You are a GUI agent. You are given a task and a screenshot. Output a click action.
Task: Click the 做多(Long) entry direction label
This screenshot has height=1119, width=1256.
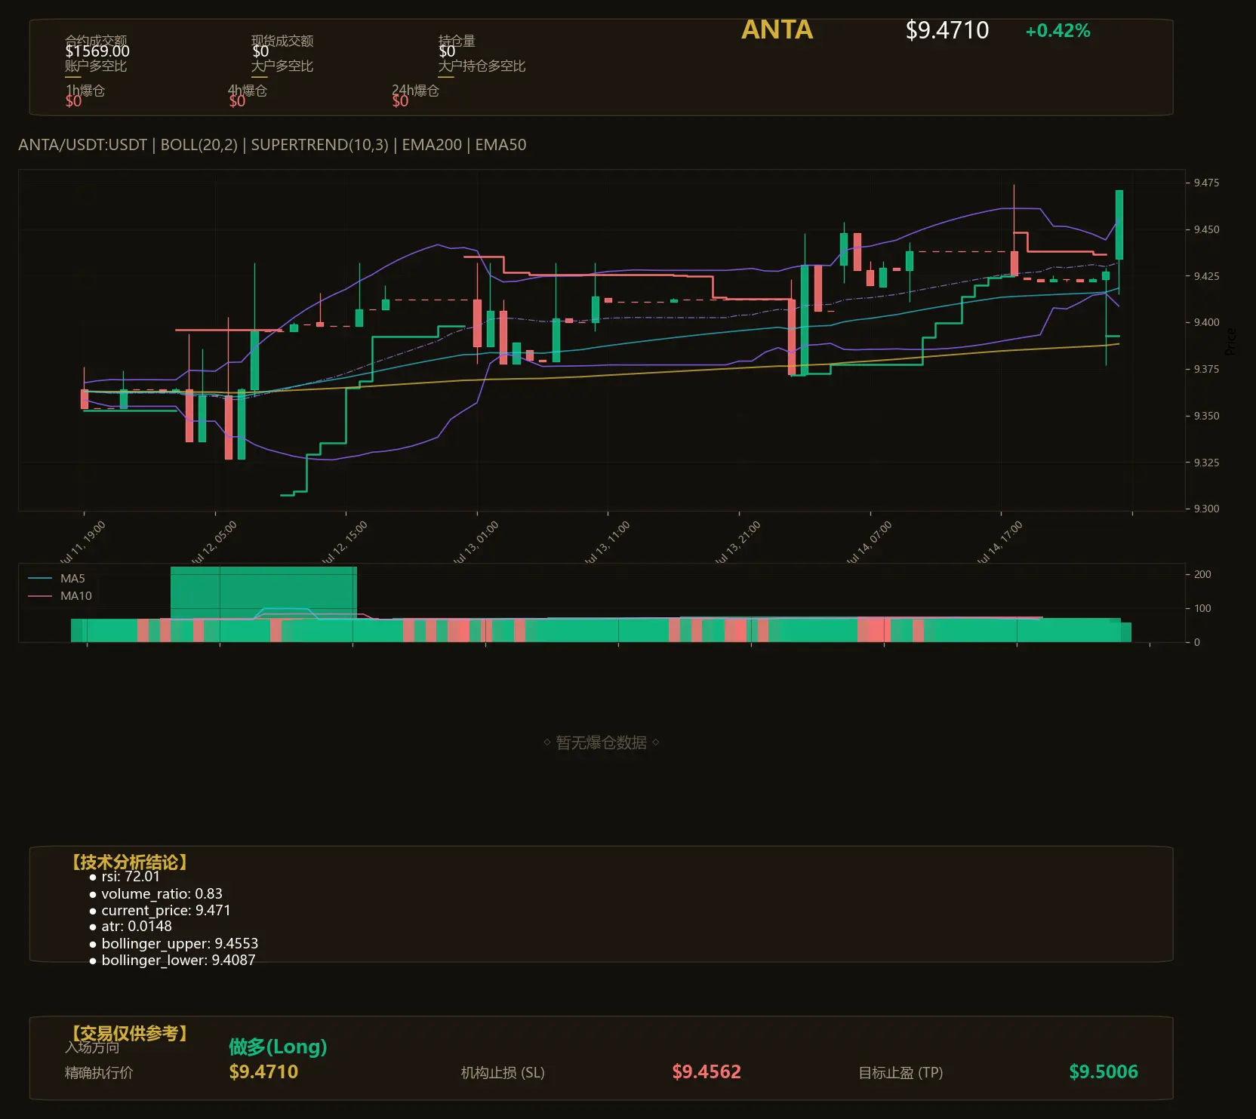click(x=278, y=1047)
